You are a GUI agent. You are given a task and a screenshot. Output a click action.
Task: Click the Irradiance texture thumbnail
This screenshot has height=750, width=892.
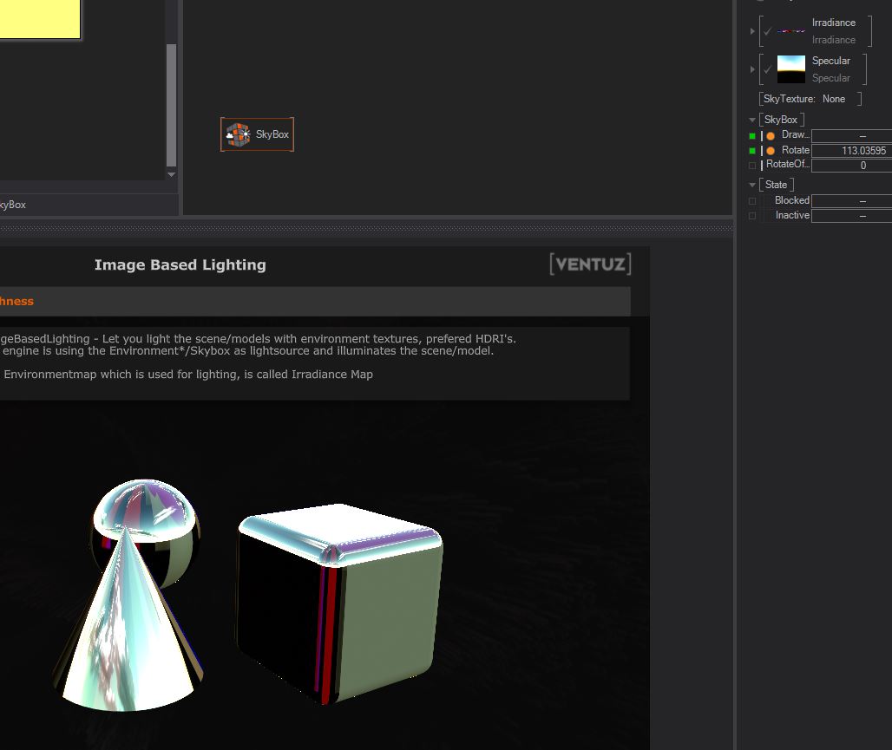pos(790,31)
